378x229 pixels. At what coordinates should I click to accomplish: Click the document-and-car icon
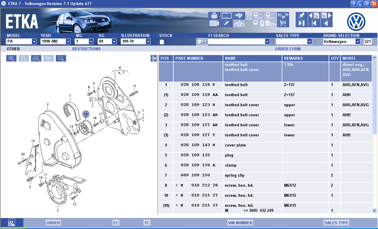pos(271,23)
